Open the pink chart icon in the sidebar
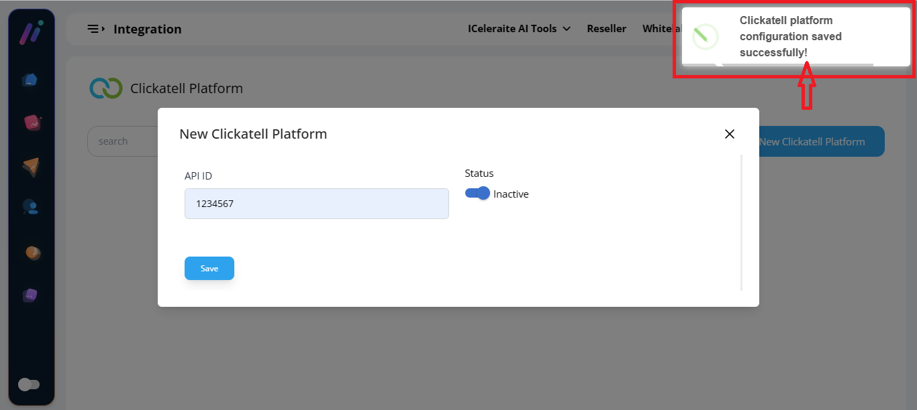Screen dimensions: 917x410 pos(32,123)
